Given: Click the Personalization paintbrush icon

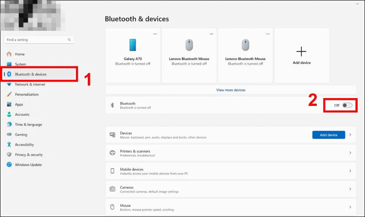Looking at the screenshot, I should [x=9, y=94].
